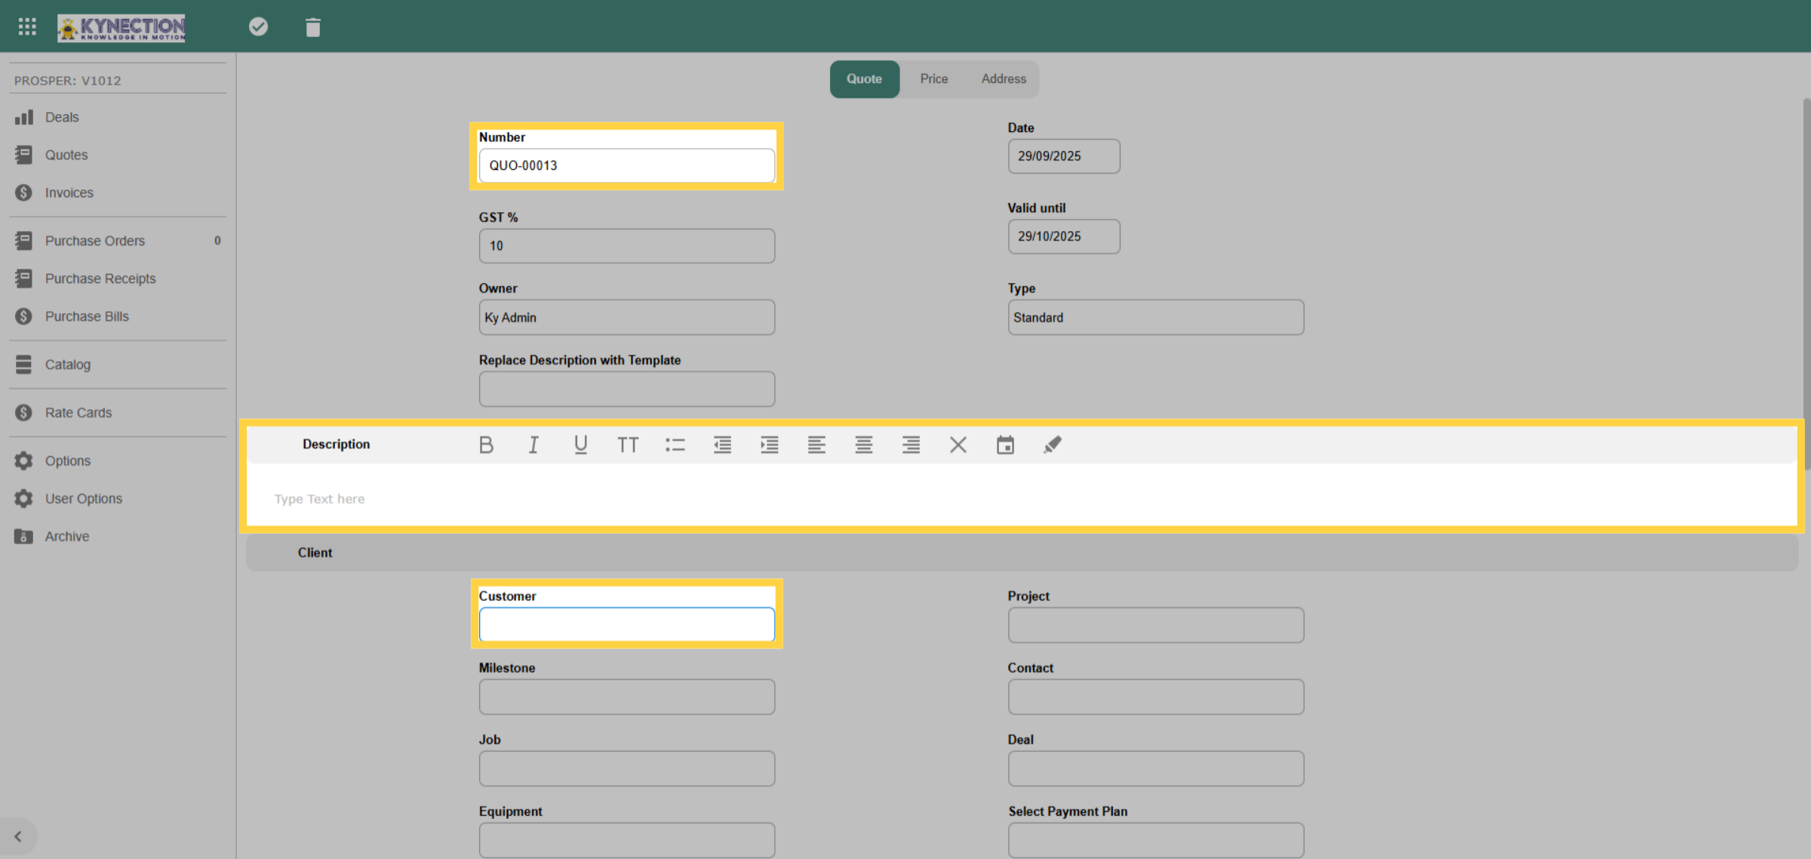
Task: Open the app grid launcher
Action: 27,26
